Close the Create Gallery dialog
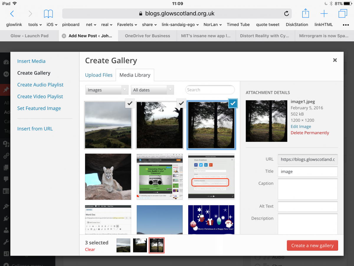 pos(335,60)
